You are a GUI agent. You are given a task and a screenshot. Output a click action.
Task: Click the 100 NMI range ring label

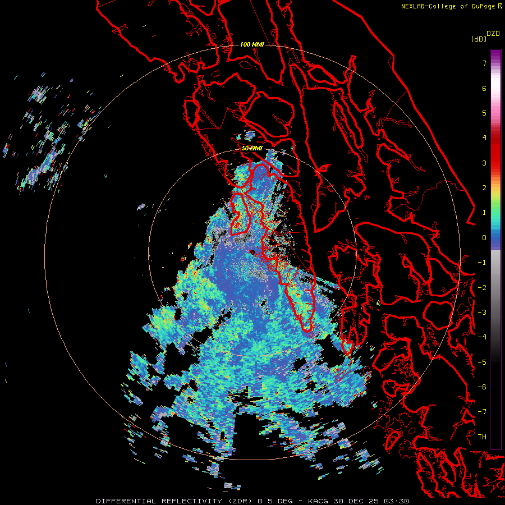click(x=252, y=44)
